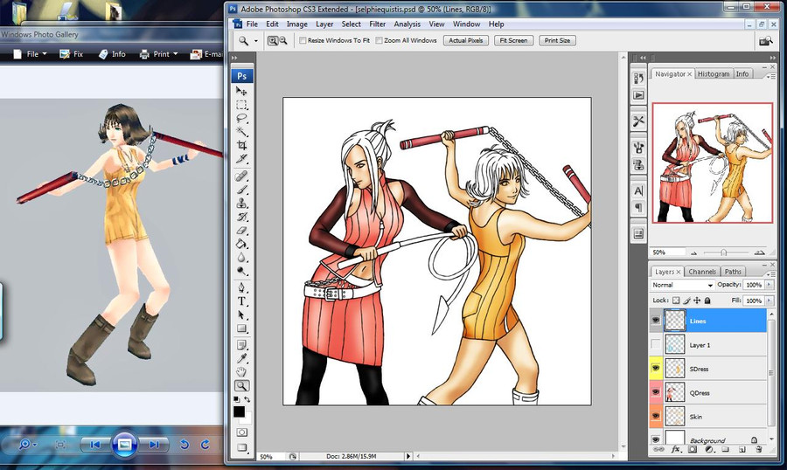The height and width of the screenshot is (470, 787).
Task: Swap foreground and background colors
Action: [247, 399]
